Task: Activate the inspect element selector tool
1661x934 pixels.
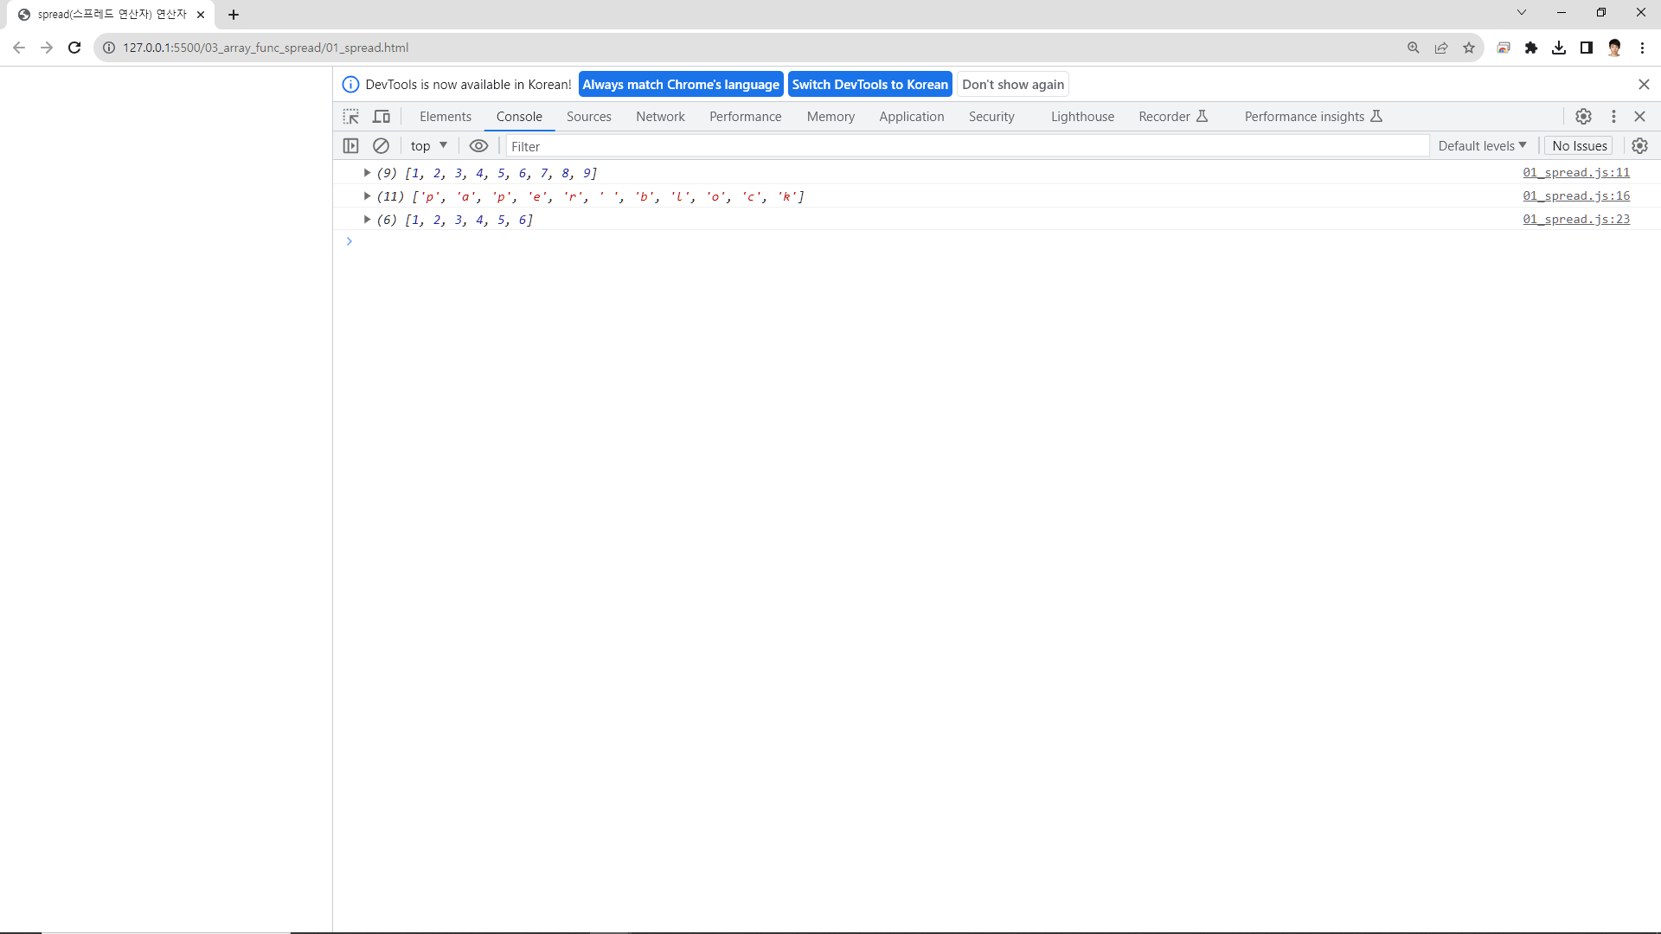Action: 350,117
